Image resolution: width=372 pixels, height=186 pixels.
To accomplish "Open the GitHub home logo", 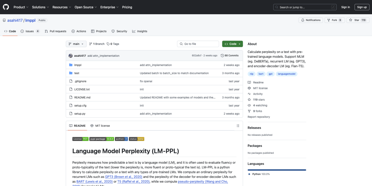I will tap(6, 7).
